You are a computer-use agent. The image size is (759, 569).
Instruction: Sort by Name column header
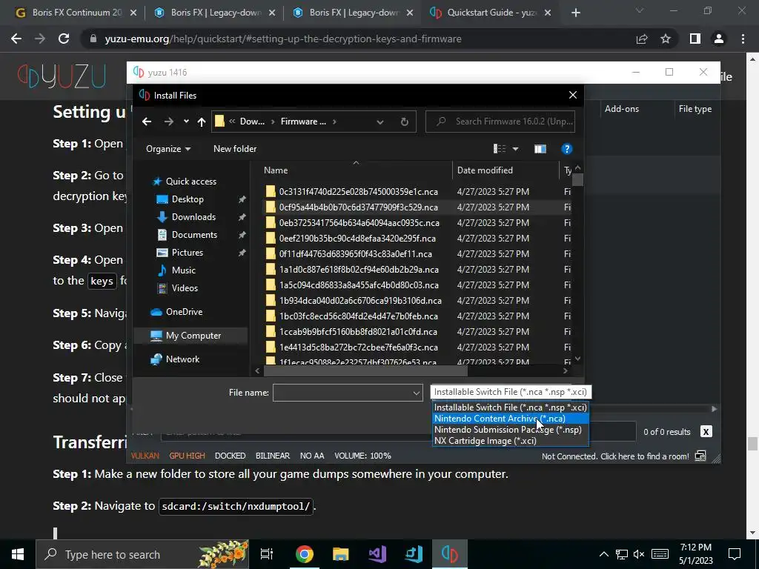pos(276,170)
